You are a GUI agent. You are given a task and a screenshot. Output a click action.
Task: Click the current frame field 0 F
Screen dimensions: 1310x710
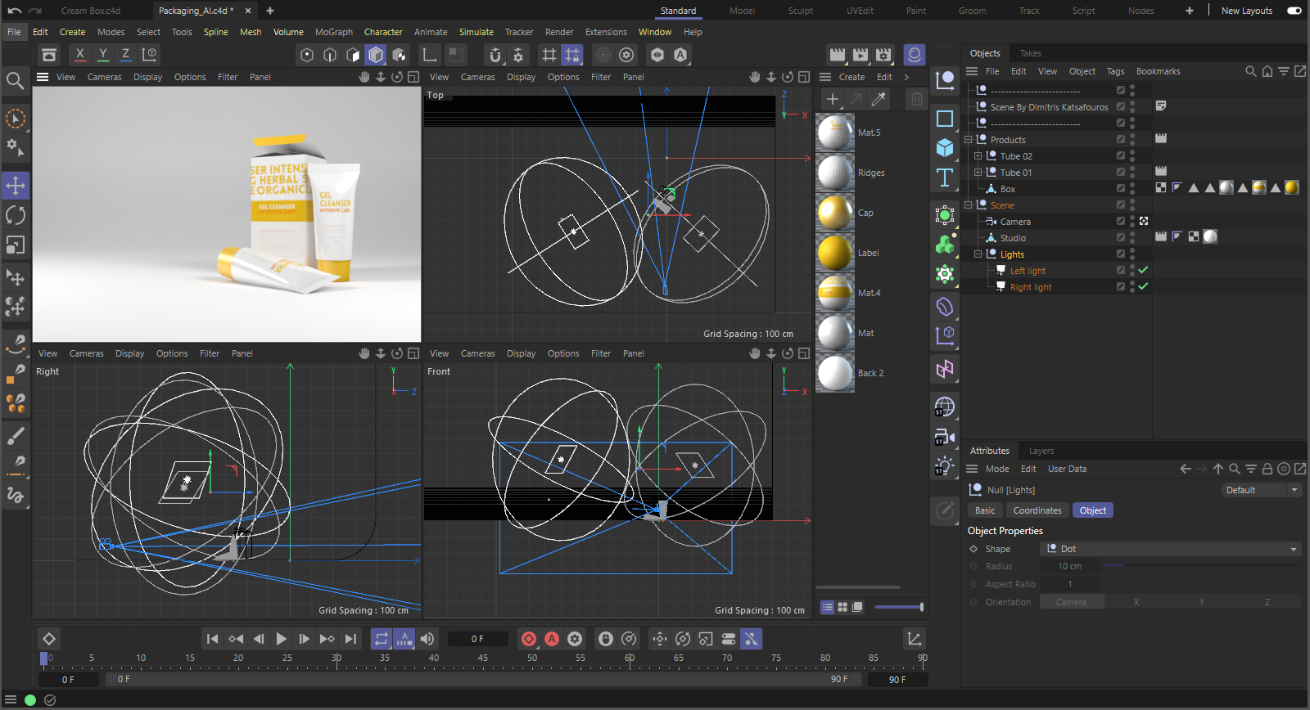pos(477,639)
